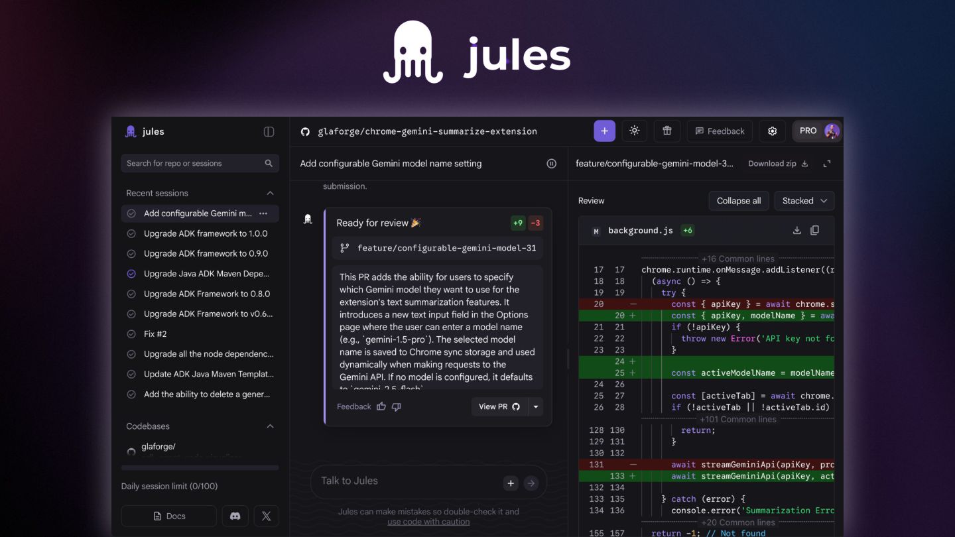This screenshot has height=537, width=955.
Task: Open the Docs button
Action: 169,516
